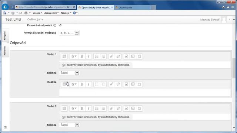This screenshot has height=133, width=237.
Task: Open Stránka menu in command bar
Action: 37,13
